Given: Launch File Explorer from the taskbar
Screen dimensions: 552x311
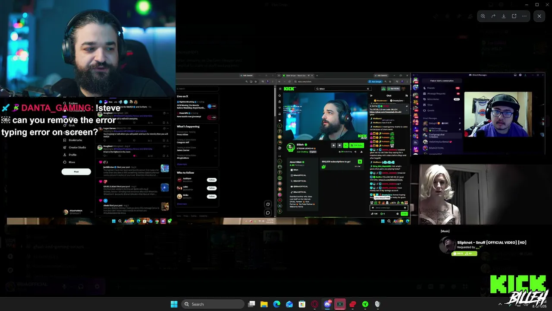Looking at the screenshot, I should (x=264, y=304).
